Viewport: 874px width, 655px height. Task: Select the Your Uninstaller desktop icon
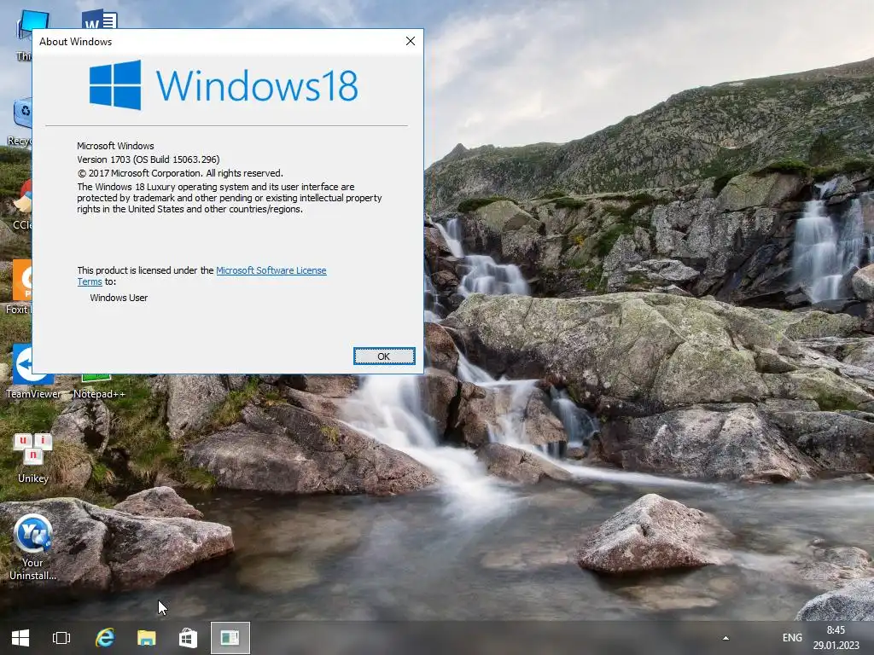point(33,547)
